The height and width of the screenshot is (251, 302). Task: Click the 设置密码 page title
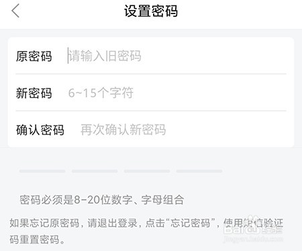pos(151,11)
